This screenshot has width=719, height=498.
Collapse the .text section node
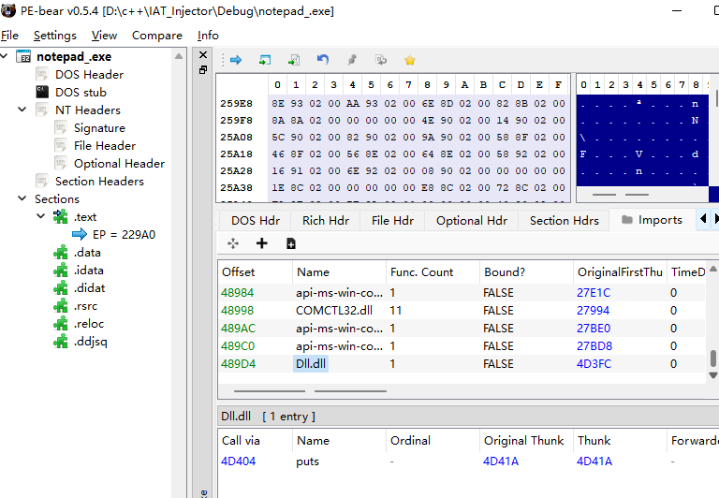click(41, 216)
